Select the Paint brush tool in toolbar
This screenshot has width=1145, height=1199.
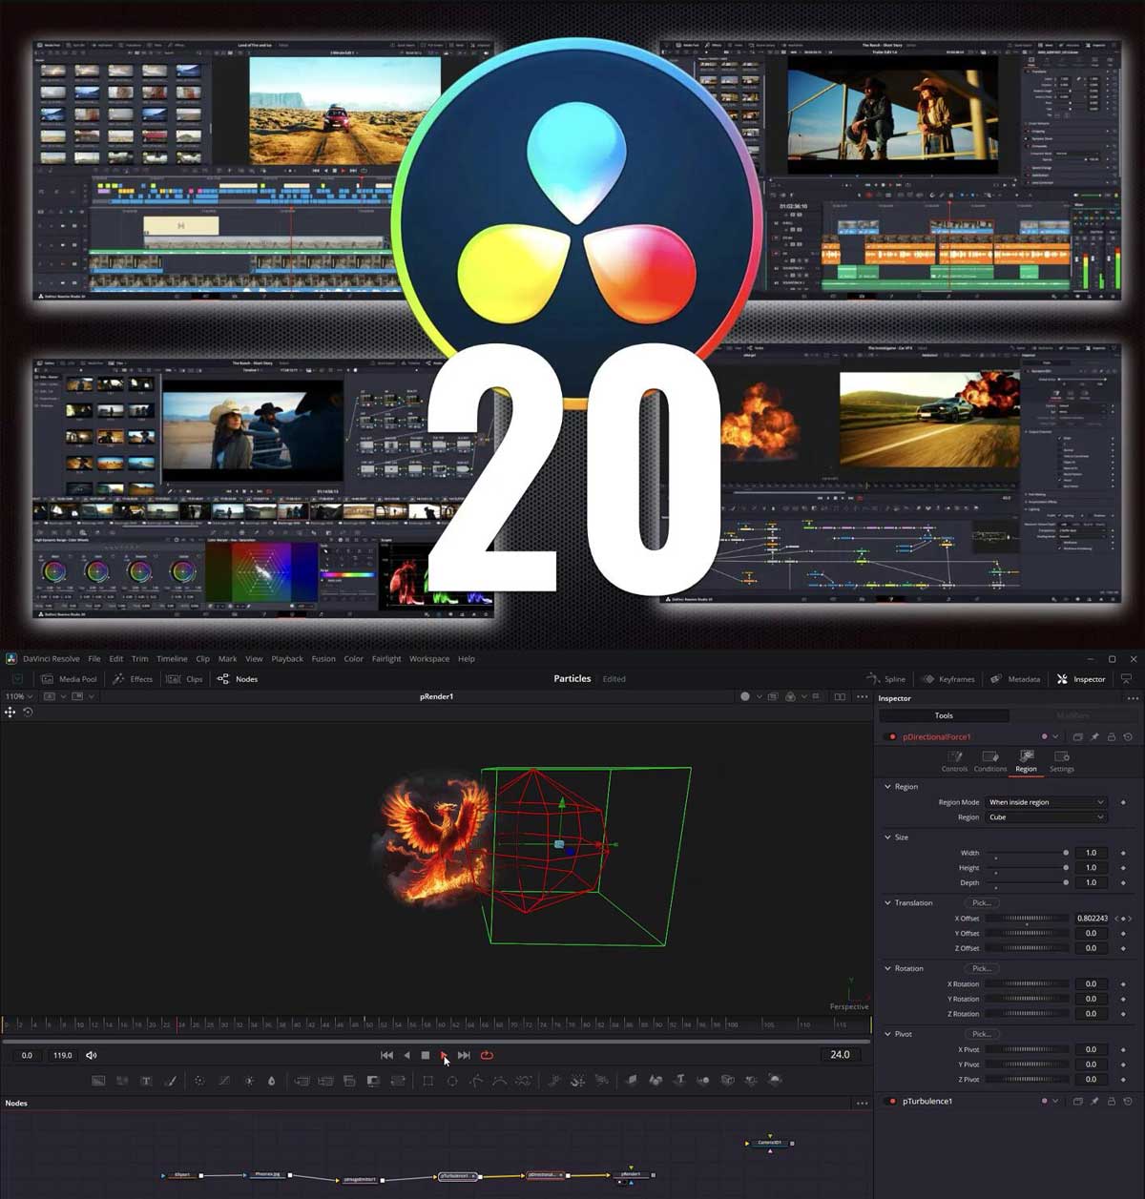(x=171, y=1081)
